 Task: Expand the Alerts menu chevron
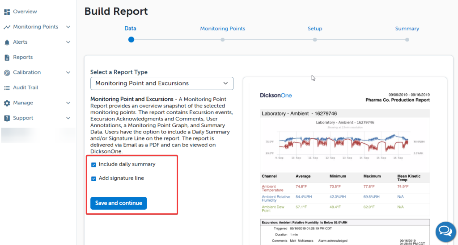point(68,42)
